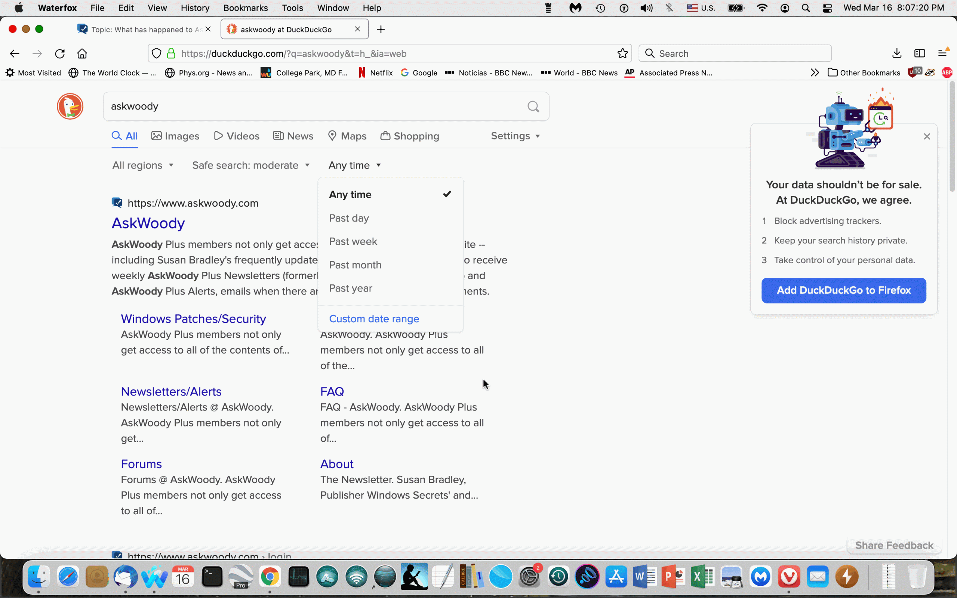Open the Adblock Plus extension icon

tap(947, 73)
